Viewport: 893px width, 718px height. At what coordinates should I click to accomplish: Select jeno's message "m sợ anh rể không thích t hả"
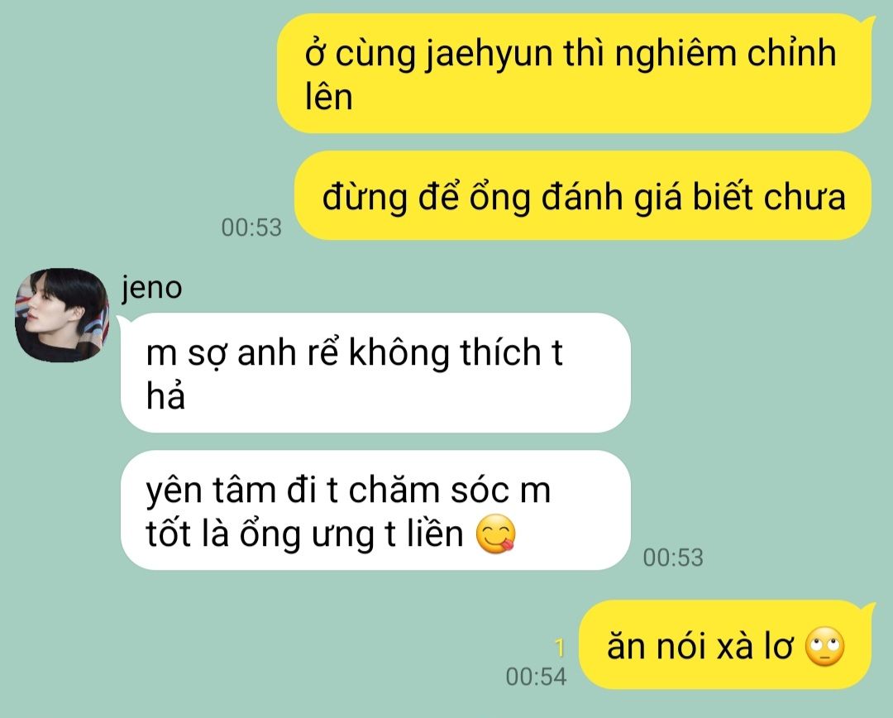tap(376, 373)
